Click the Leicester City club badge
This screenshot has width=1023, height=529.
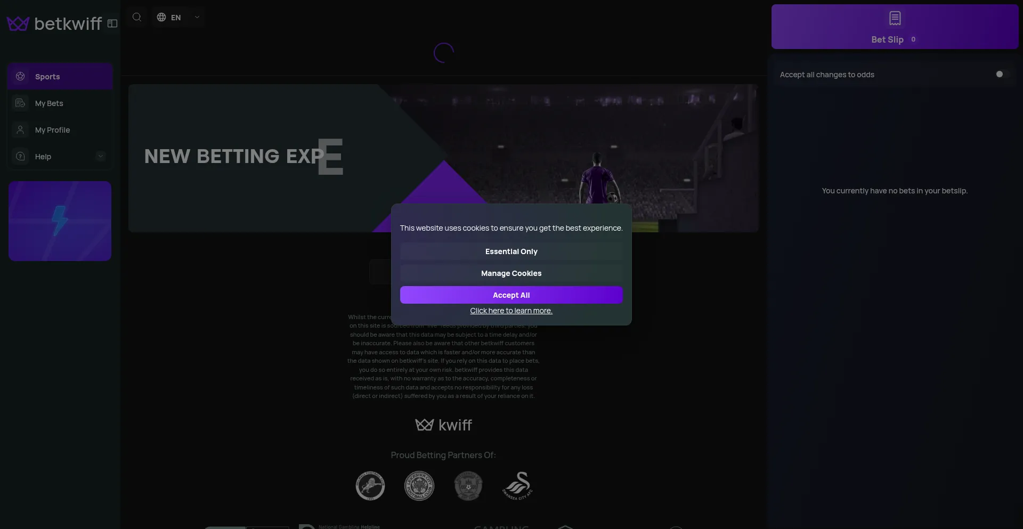pyautogui.click(x=419, y=486)
